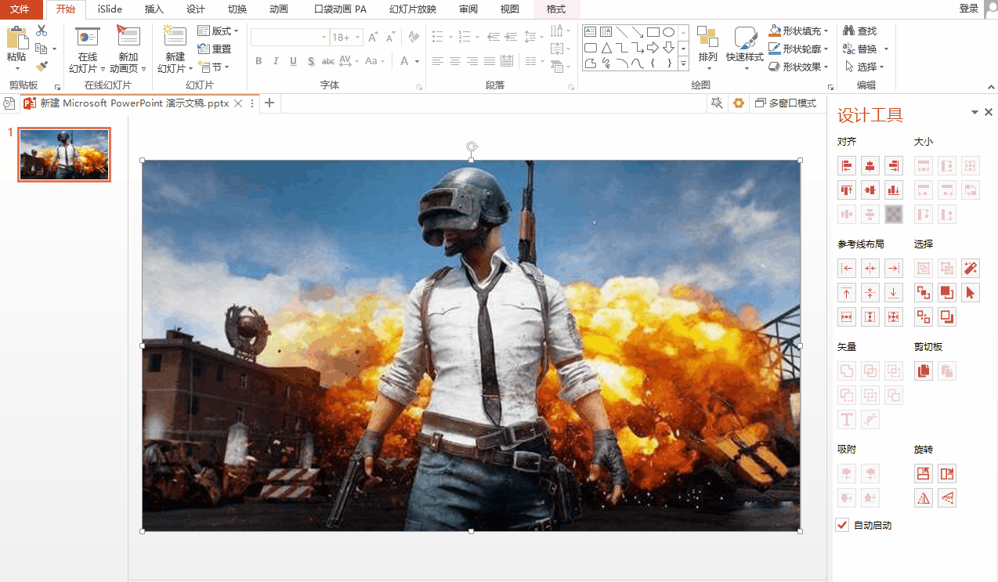The width and height of the screenshot is (998, 582).
Task: Open the 形状轮廓 shape outline dropdown
Action: (799, 49)
